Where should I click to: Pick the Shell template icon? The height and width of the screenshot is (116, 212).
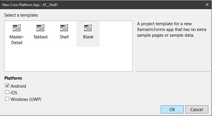[64, 28]
